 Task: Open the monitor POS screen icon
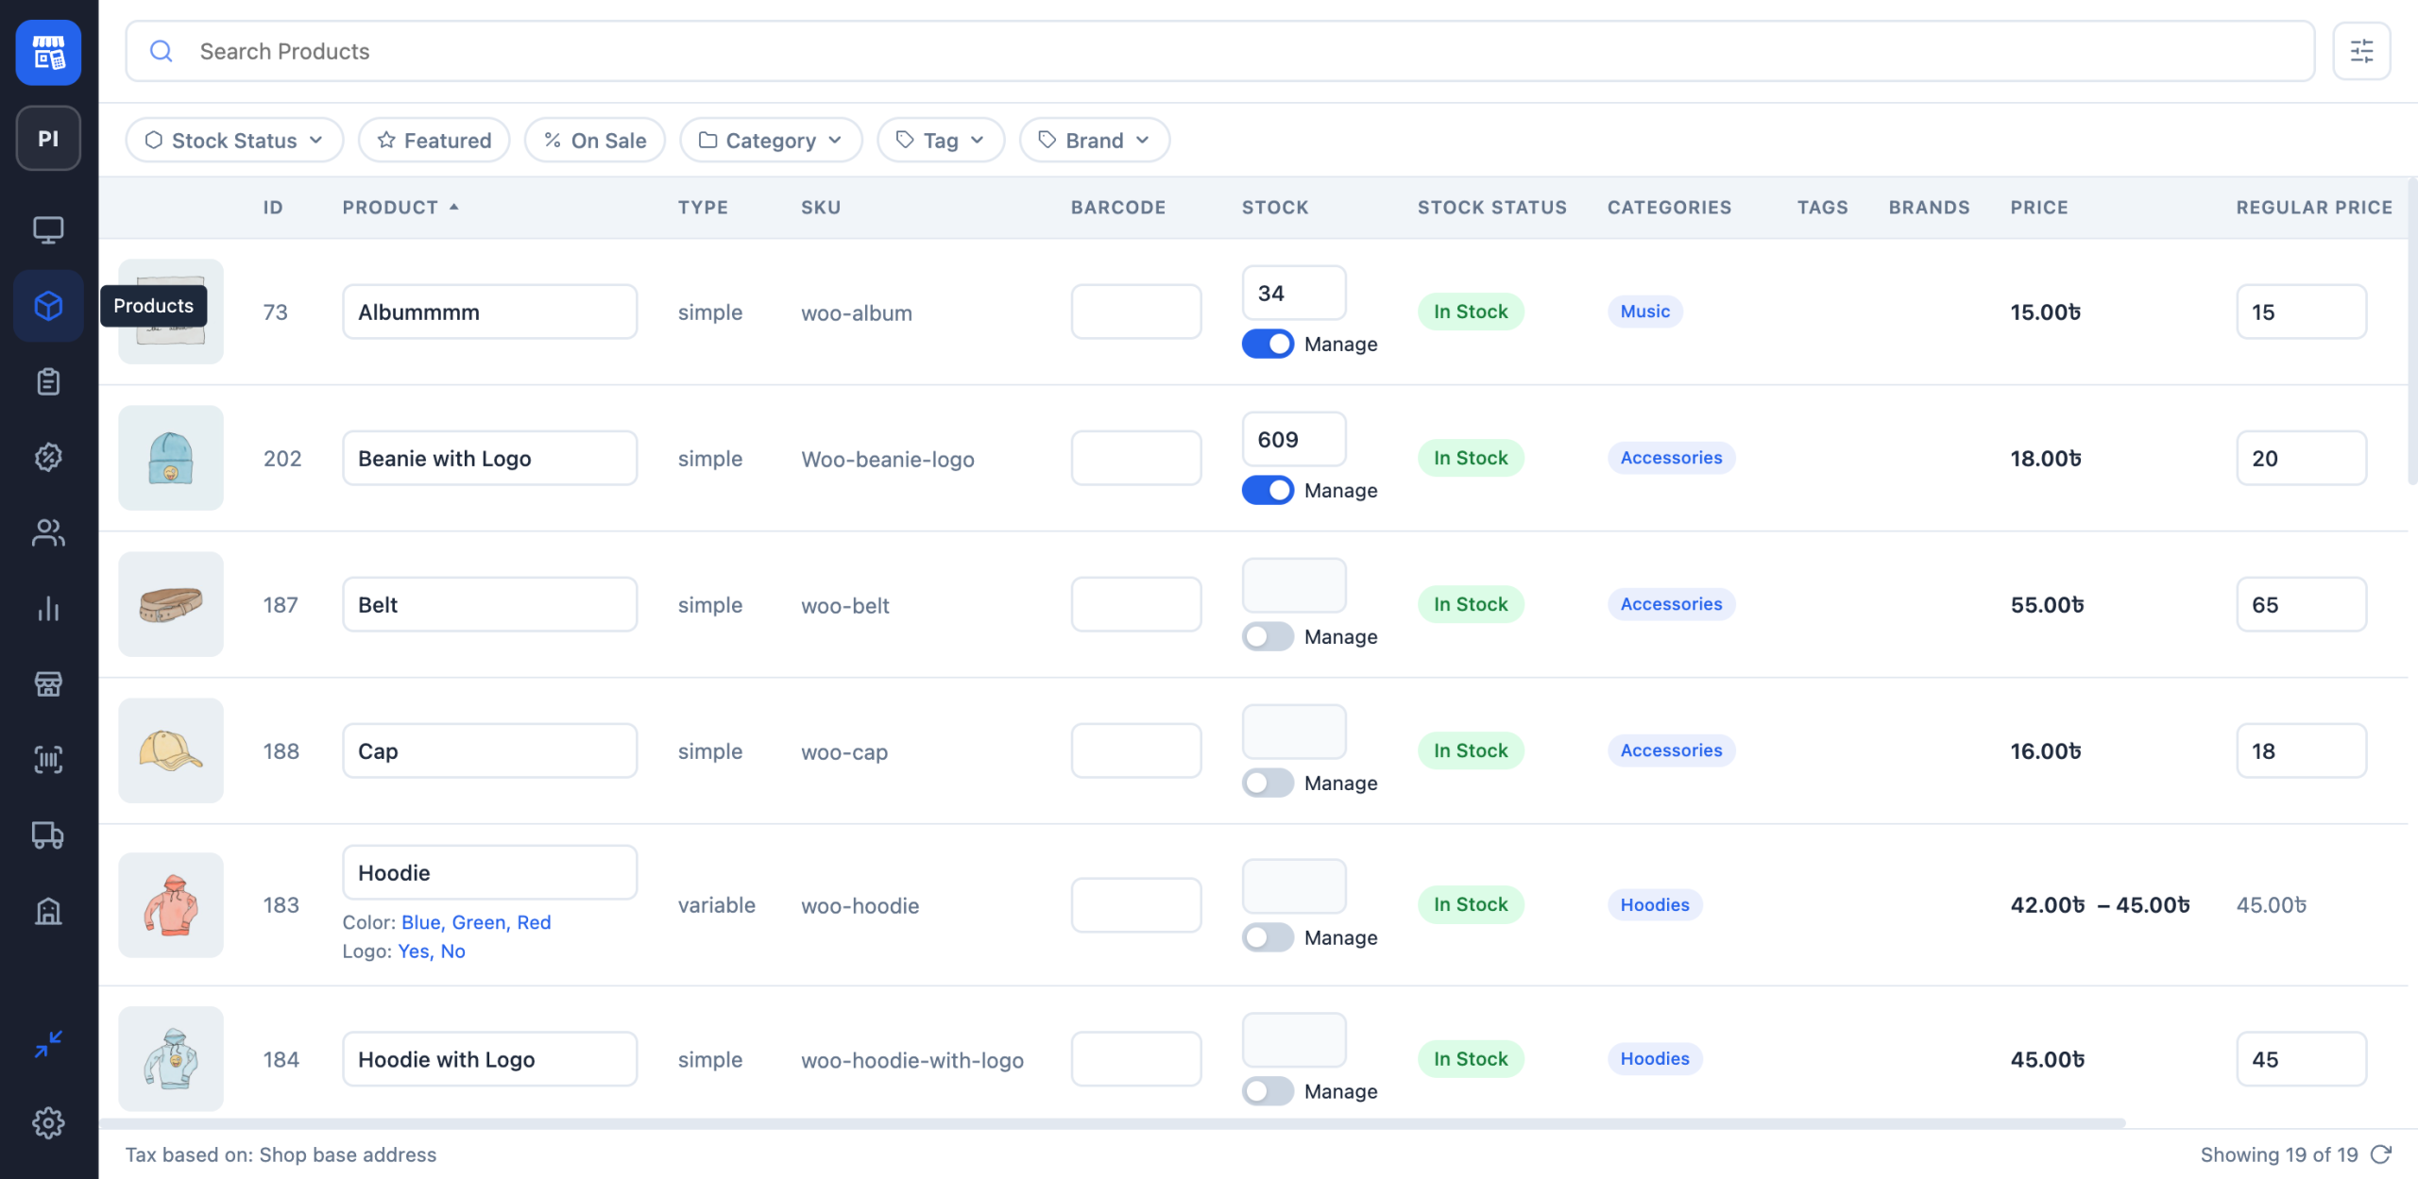click(48, 229)
